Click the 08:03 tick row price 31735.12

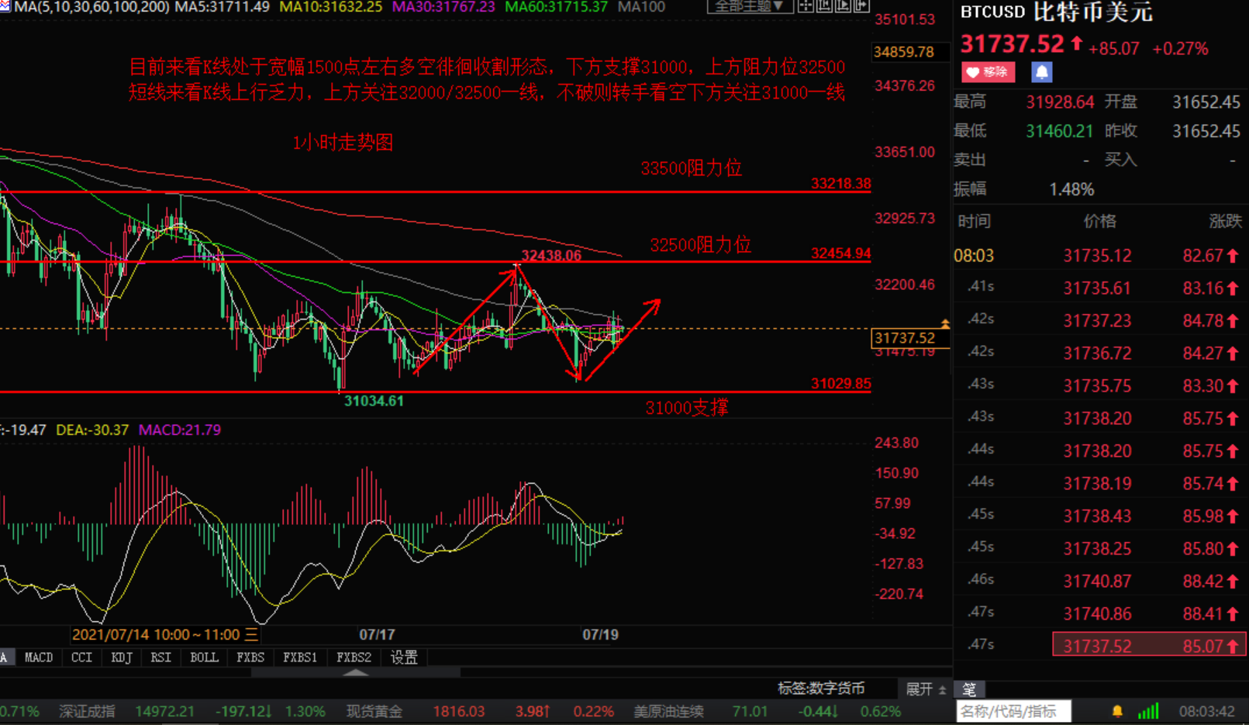(x=1097, y=256)
